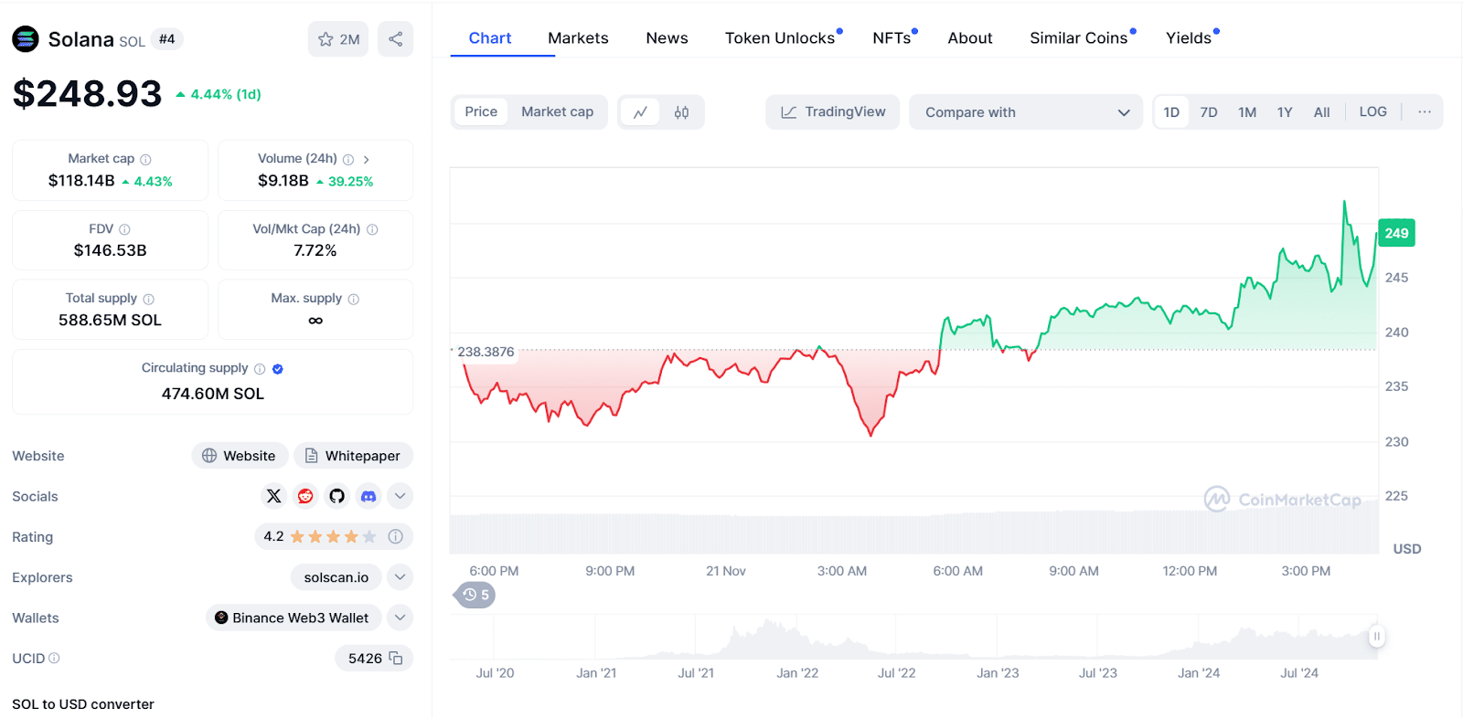This screenshot has height=718, width=1463.
Task: Open rating info icon
Action: click(396, 536)
